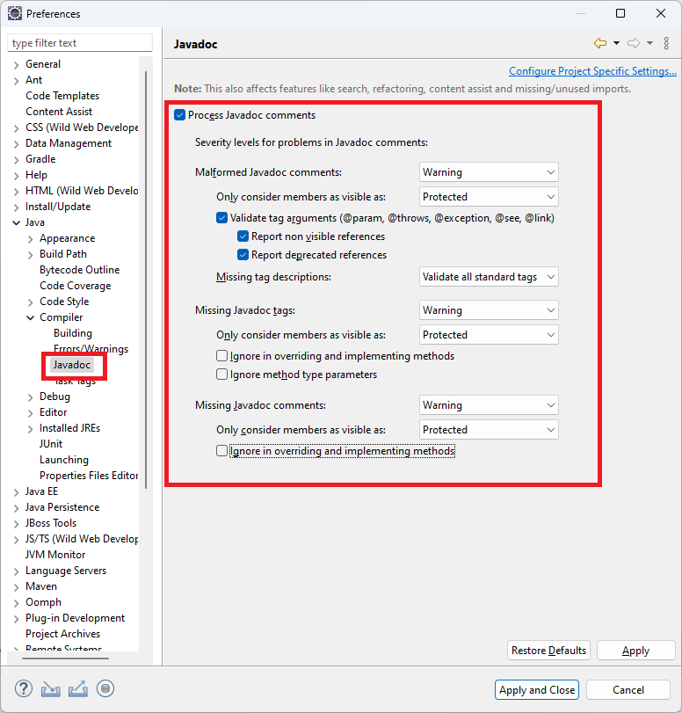Click the Oomph preference recorder icon
The height and width of the screenshot is (713, 682).
pos(105,688)
